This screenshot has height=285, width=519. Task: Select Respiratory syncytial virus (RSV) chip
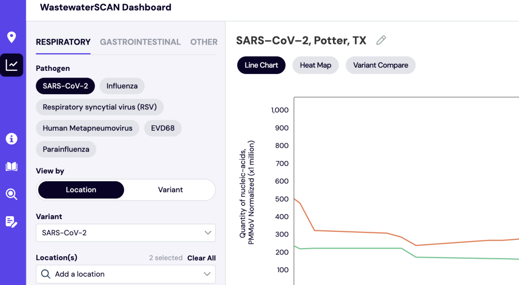(x=100, y=107)
